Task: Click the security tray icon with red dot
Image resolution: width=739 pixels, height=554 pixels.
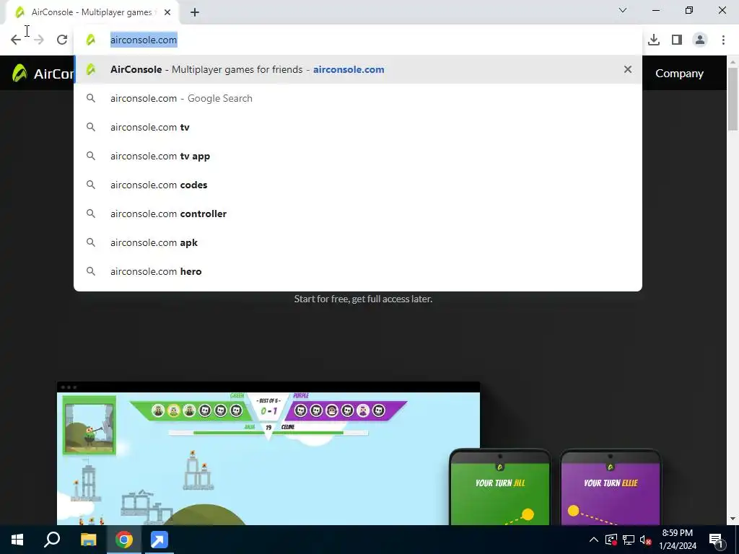Action: pyautogui.click(x=611, y=540)
